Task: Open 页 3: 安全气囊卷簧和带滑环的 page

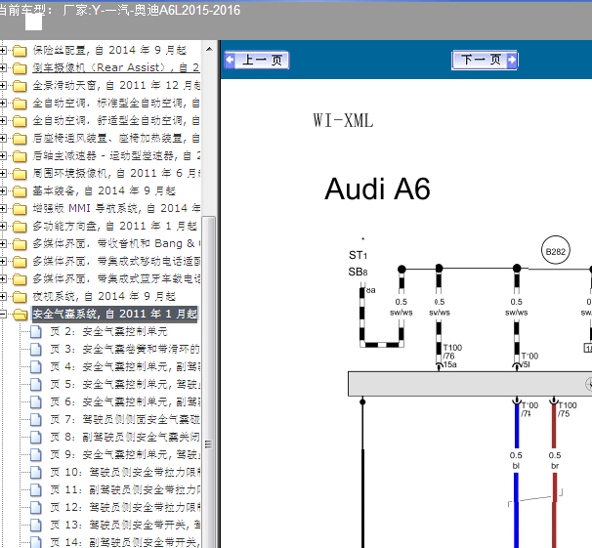Action: point(125,349)
